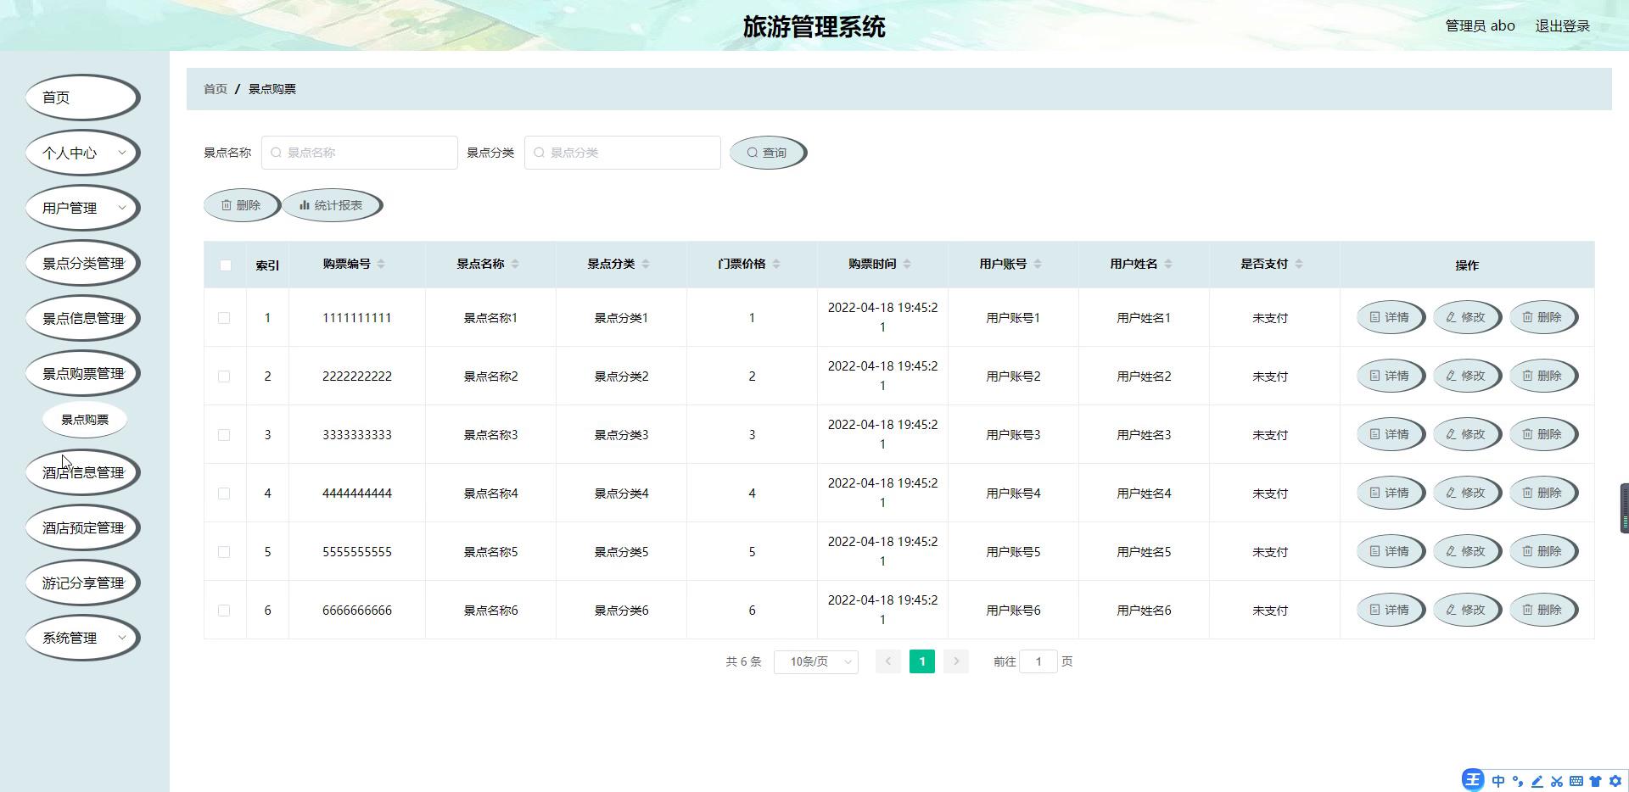This screenshot has width=1629, height=792.
Task: Open 酒店预定管理 in the sidebar
Action: [82, 528]
